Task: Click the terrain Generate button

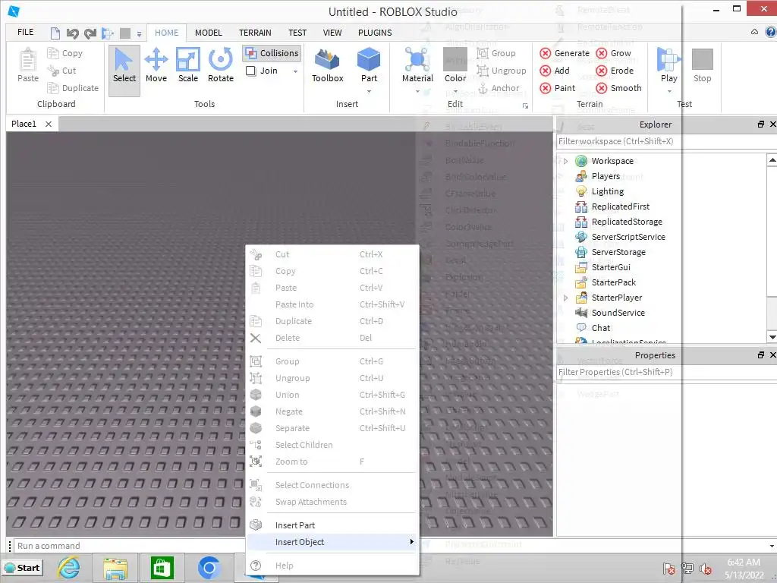Action: 565,53
